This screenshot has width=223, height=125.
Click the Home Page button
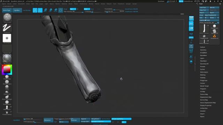(x=7, y=10)
